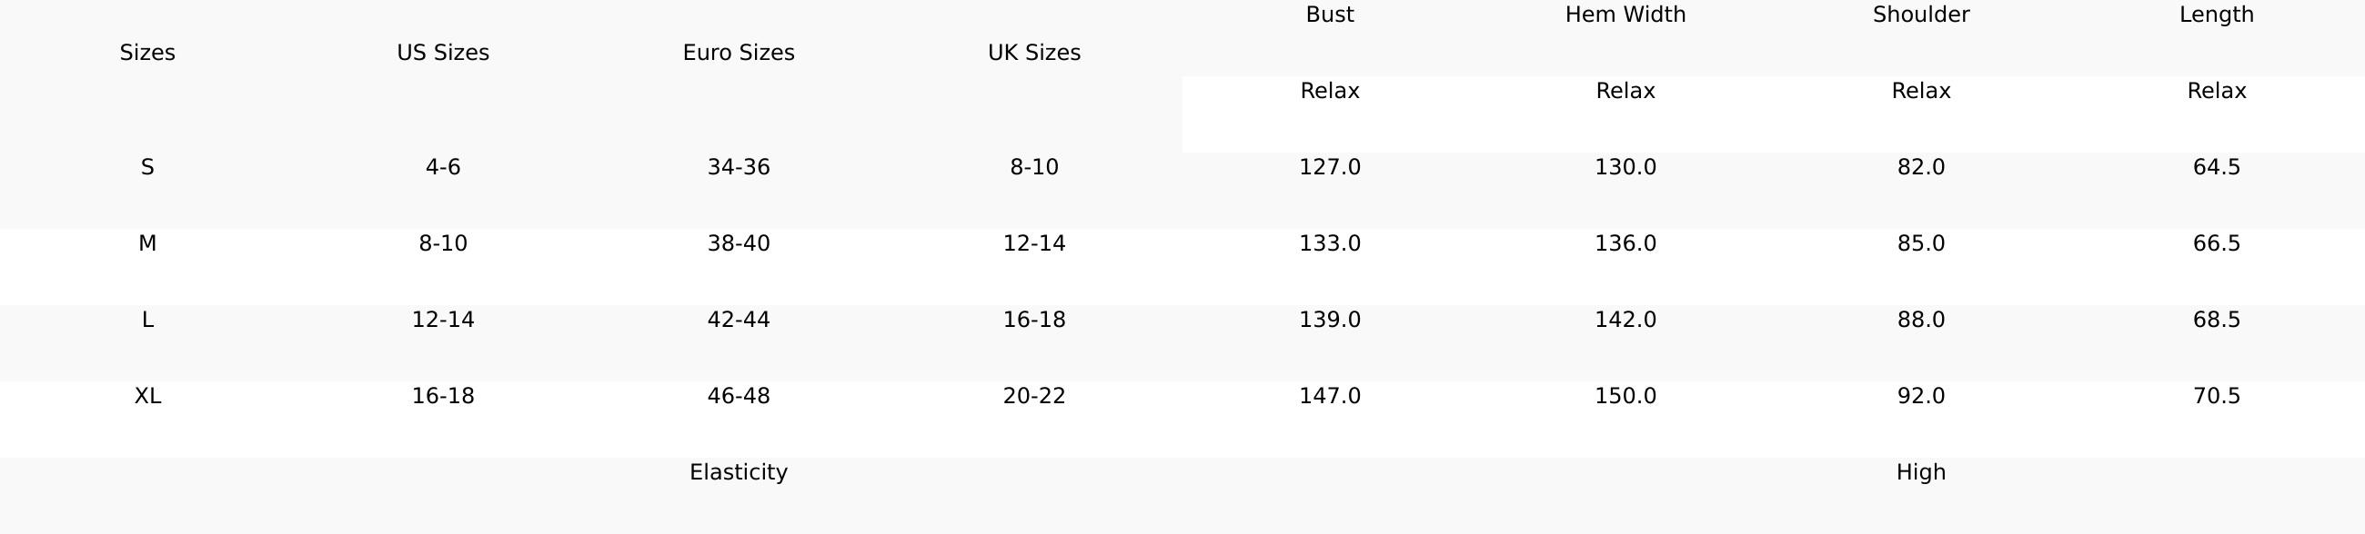Click the 70.5 length value
This screenshot has width=2365, height=534.
pyautogui.click(x=2216, y=396)
